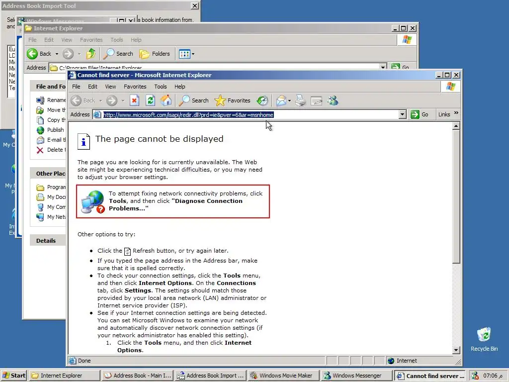Click the document icon in the browser title bar

click(73, 75)
